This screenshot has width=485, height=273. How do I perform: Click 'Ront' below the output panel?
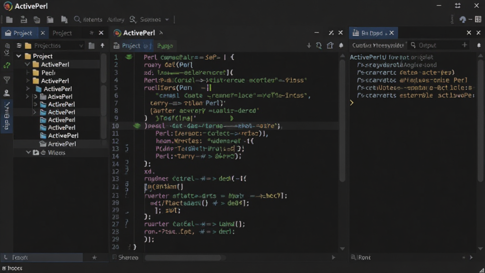[x=364, y=257]
